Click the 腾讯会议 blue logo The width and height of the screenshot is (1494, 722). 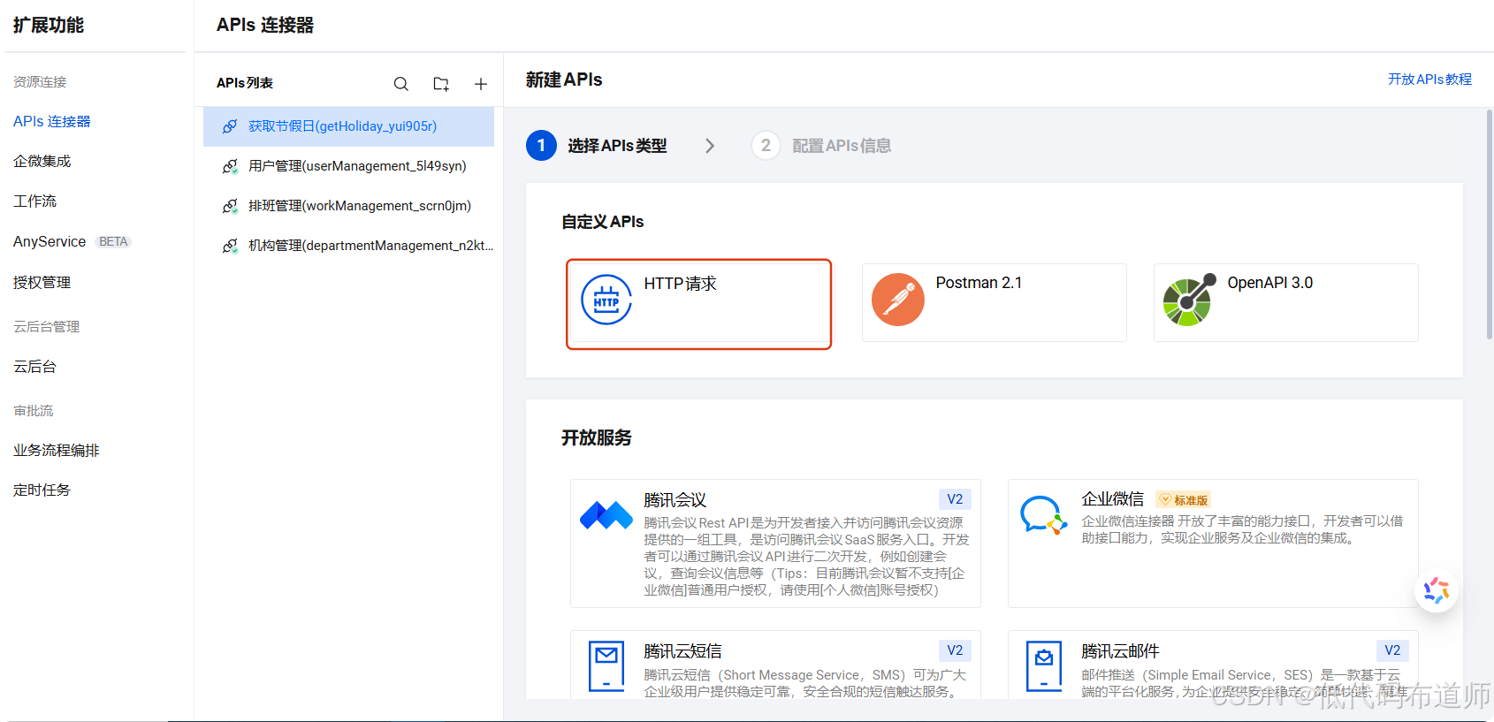point(606,514)
